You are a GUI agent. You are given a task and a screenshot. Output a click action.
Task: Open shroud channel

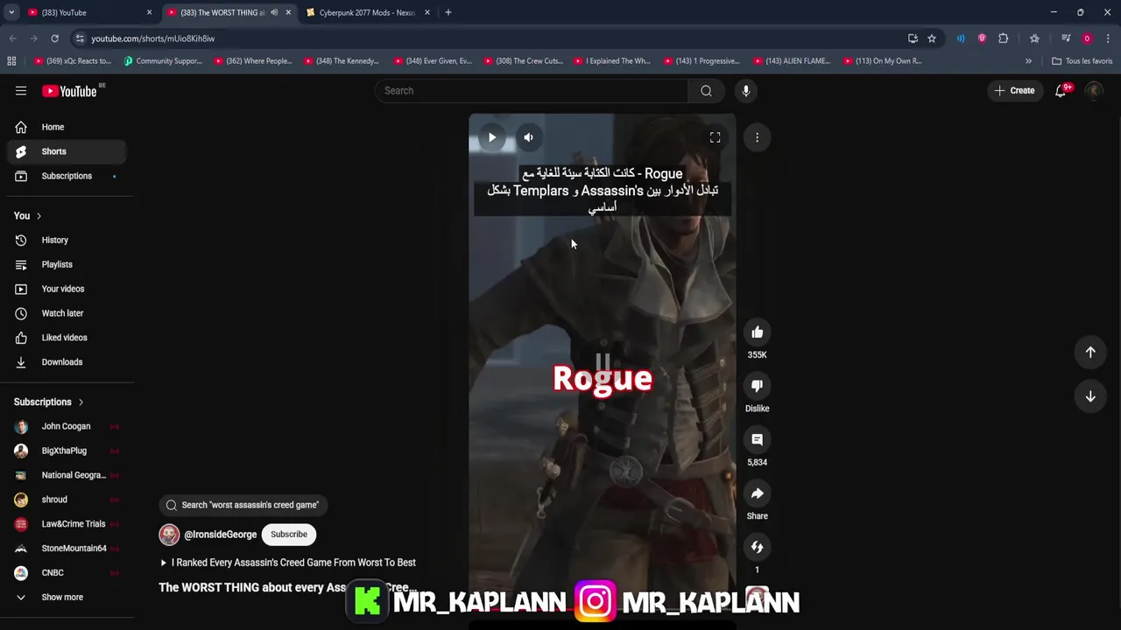pos(67,500)
